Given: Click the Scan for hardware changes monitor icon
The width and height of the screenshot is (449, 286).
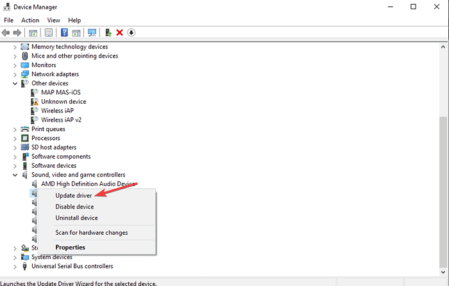Looking at the screenshot, I should [x=92, y=33].
